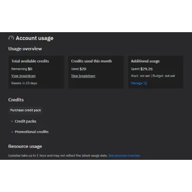Click the Account usage heading
This screenshot has height=192, width=192.
tap(35, 38)
